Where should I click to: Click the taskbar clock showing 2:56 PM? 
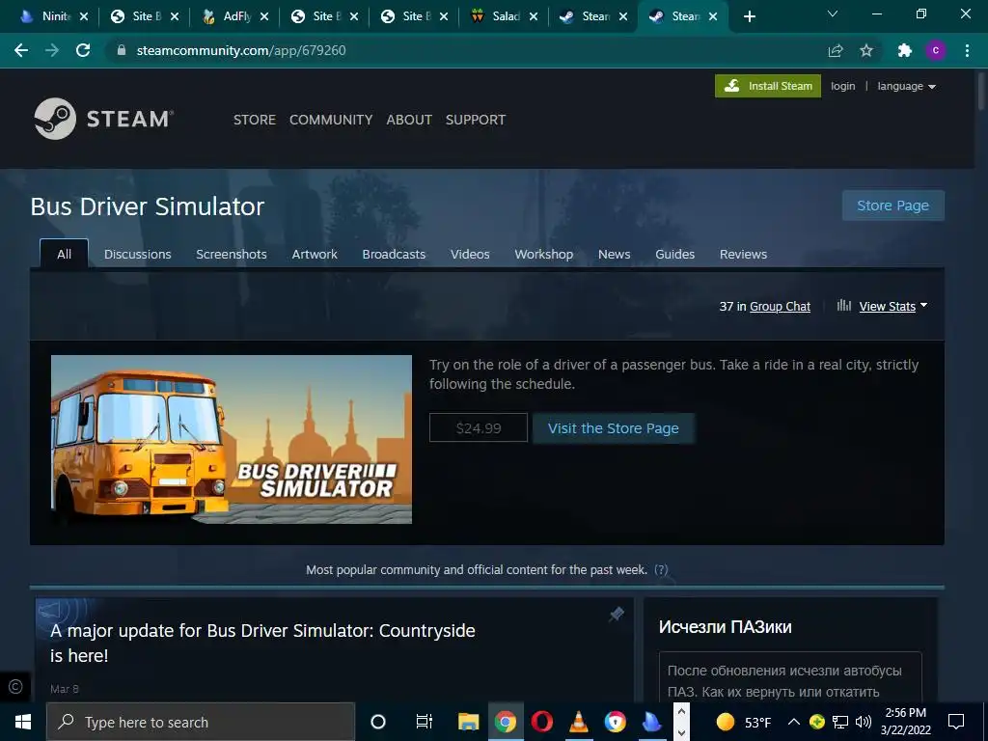905,722
